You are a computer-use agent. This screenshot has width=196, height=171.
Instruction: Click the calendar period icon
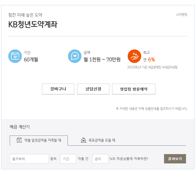click(15, 56)
